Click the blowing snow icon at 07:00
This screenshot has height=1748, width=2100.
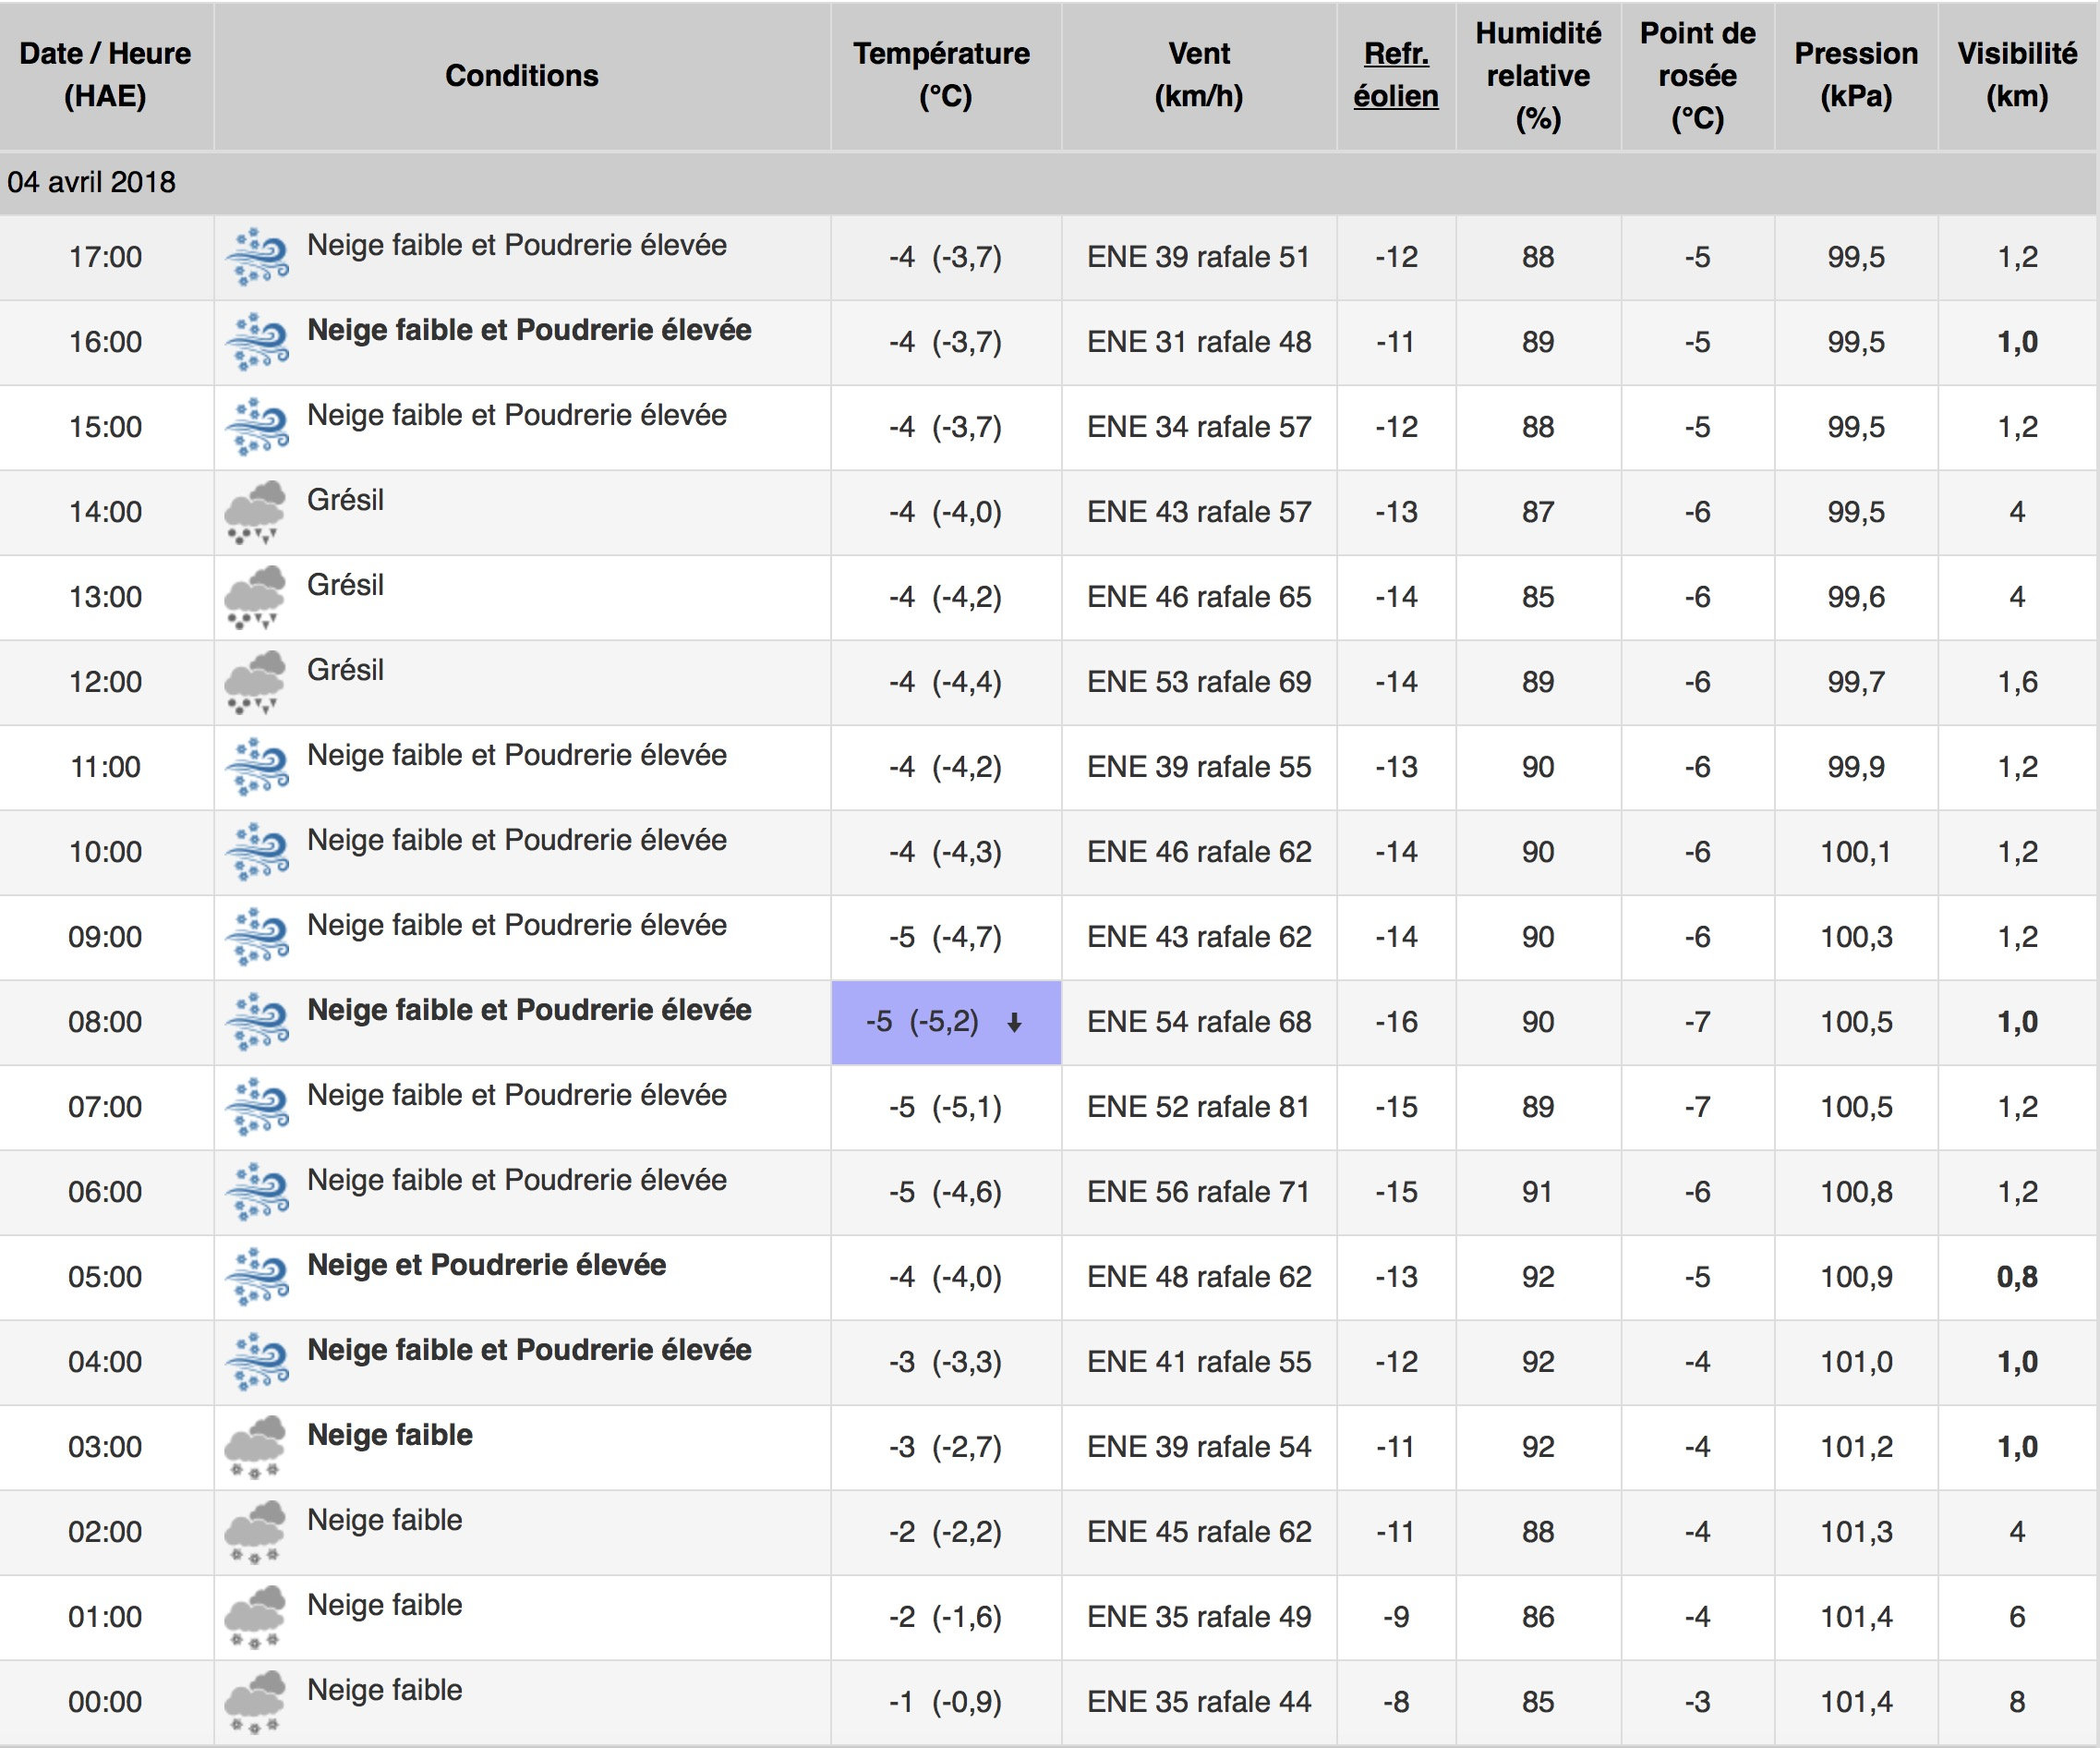(x=257, y=1108)
